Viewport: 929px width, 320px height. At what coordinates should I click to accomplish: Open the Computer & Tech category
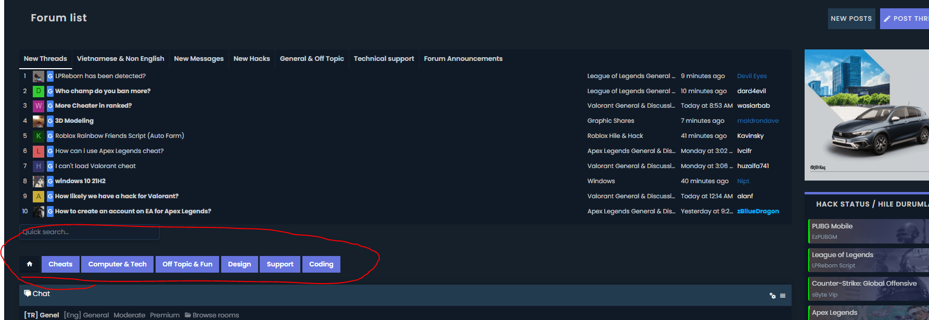[x=118, y=264]
